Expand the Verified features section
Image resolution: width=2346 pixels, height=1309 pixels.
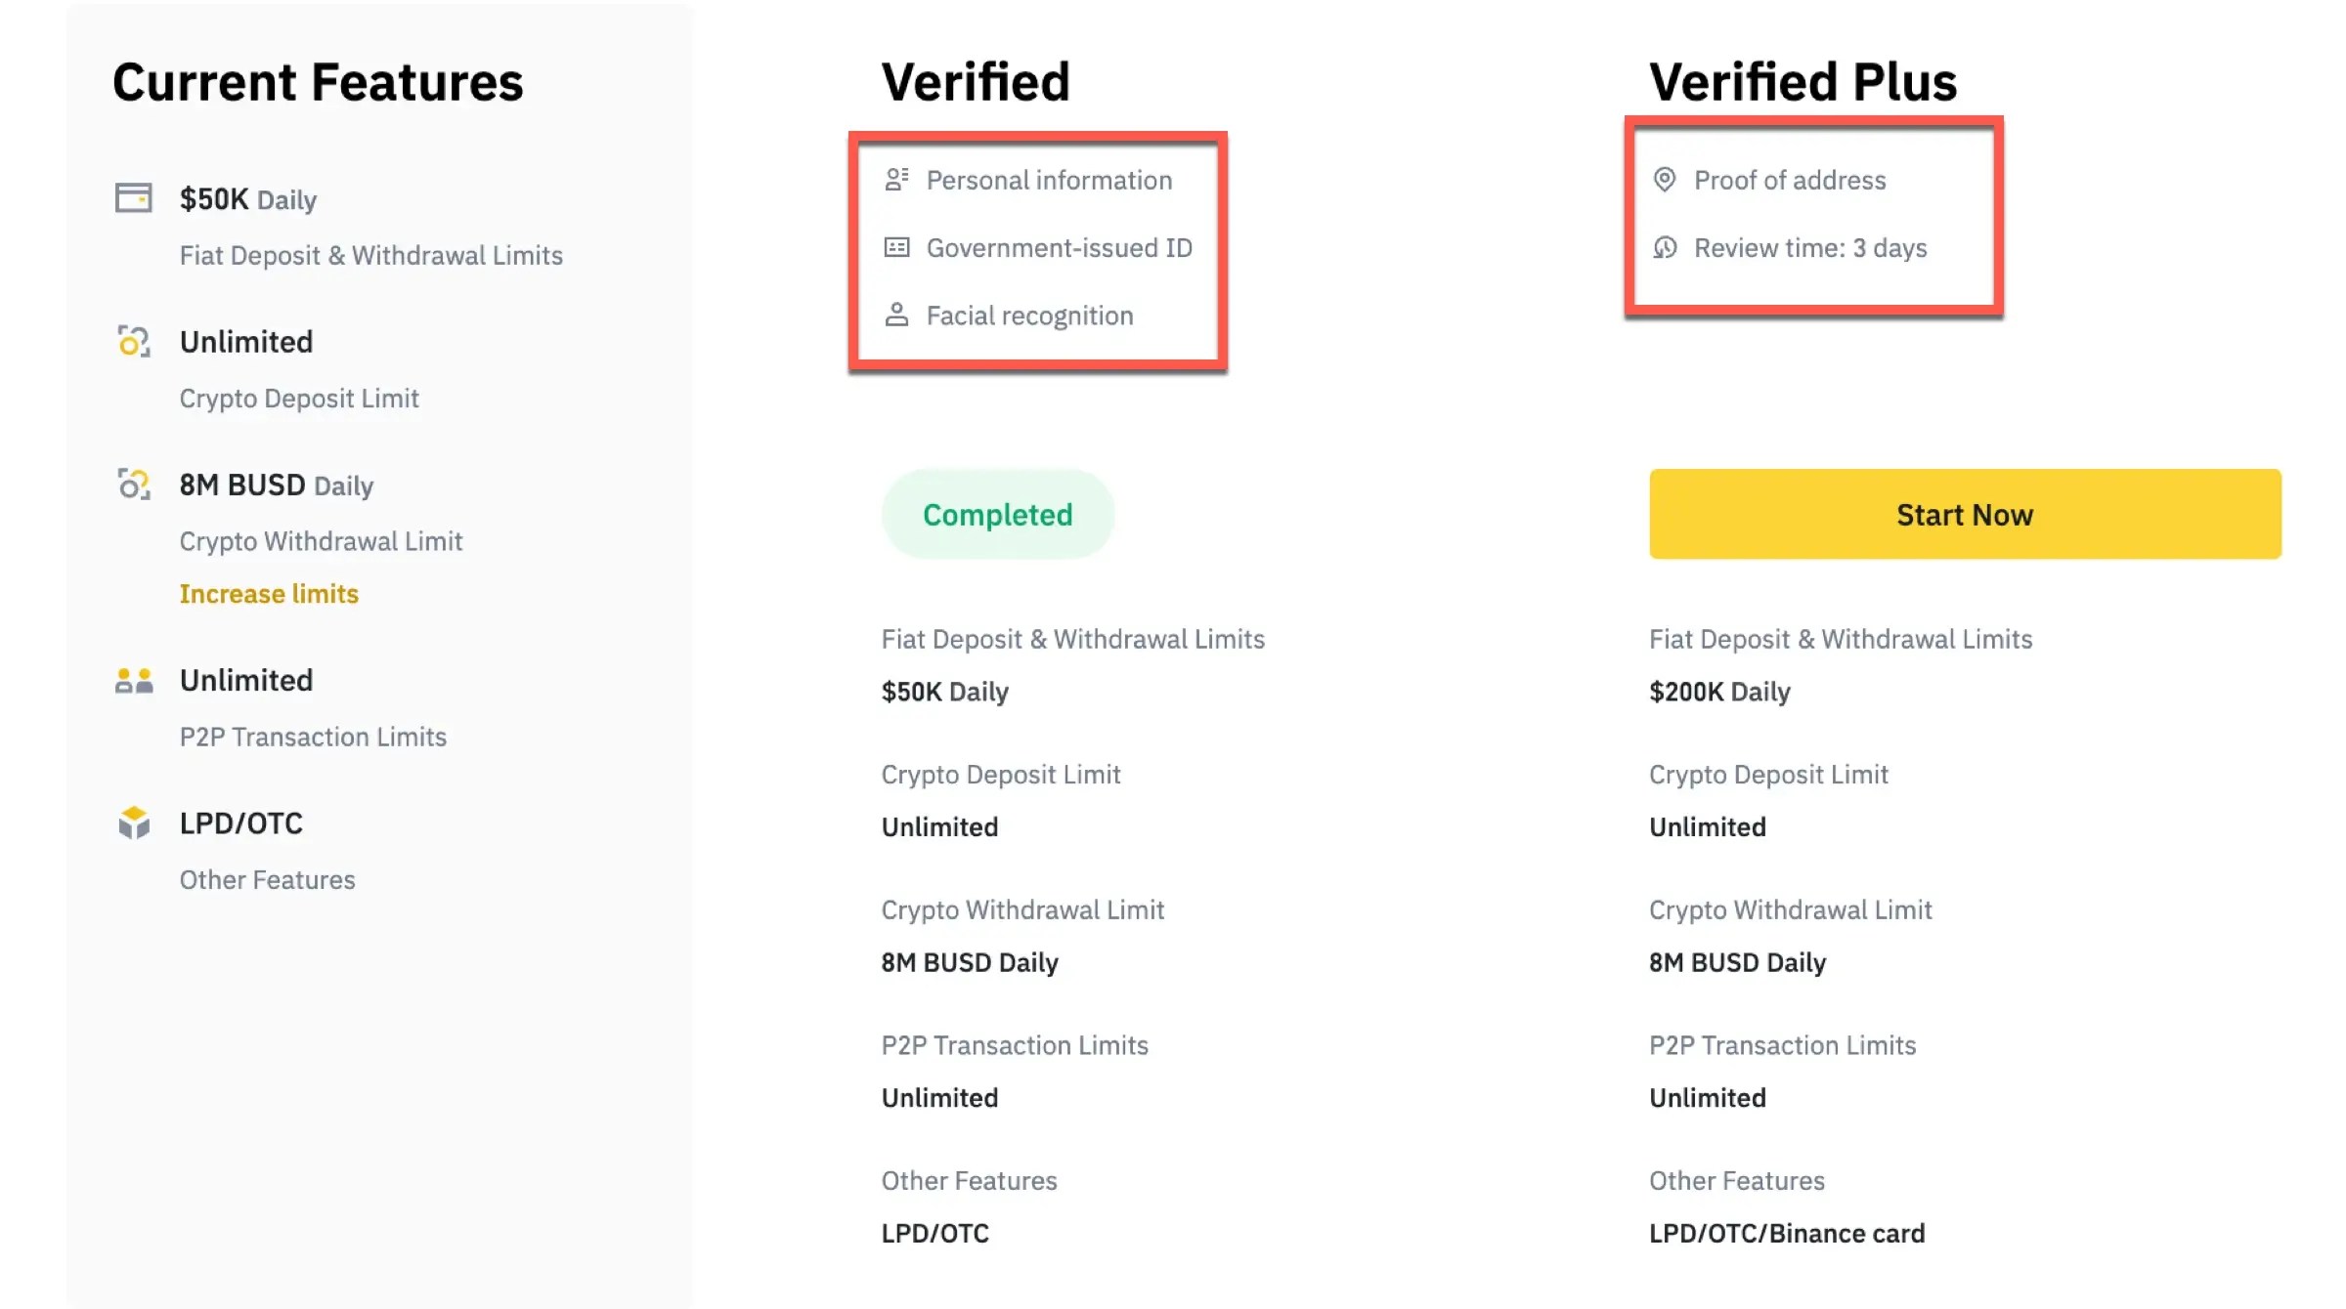[1036, 248]
